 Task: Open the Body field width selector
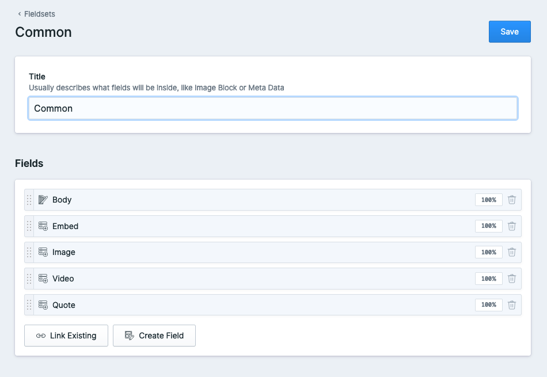(489, 200)
